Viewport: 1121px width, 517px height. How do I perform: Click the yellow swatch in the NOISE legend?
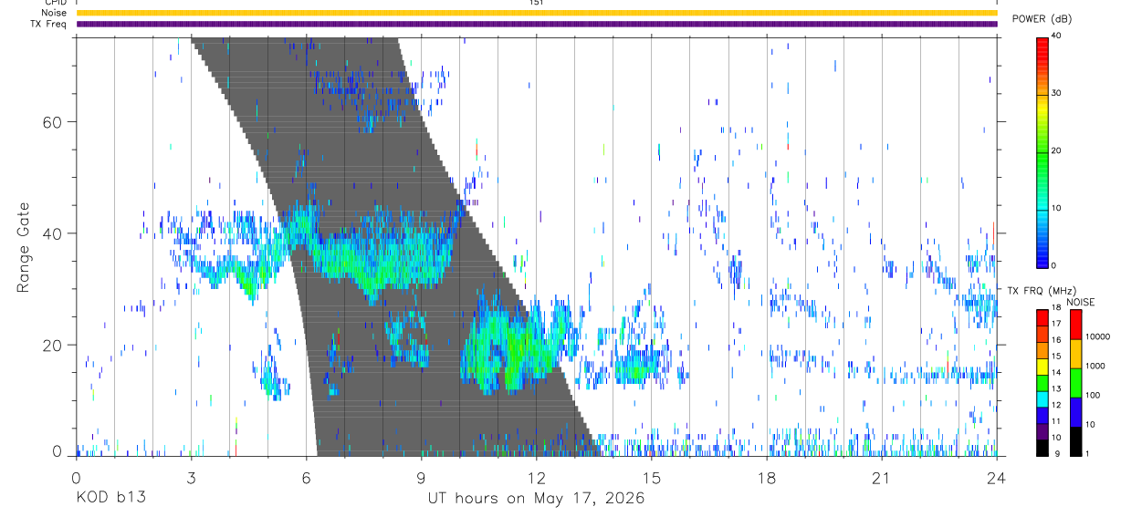[x=1074, y=353]
